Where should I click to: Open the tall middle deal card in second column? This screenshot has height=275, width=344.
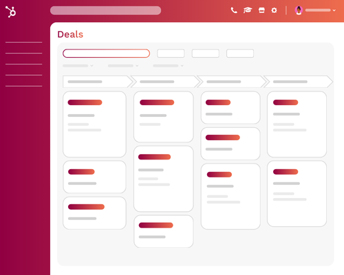[x=164, y=179]
